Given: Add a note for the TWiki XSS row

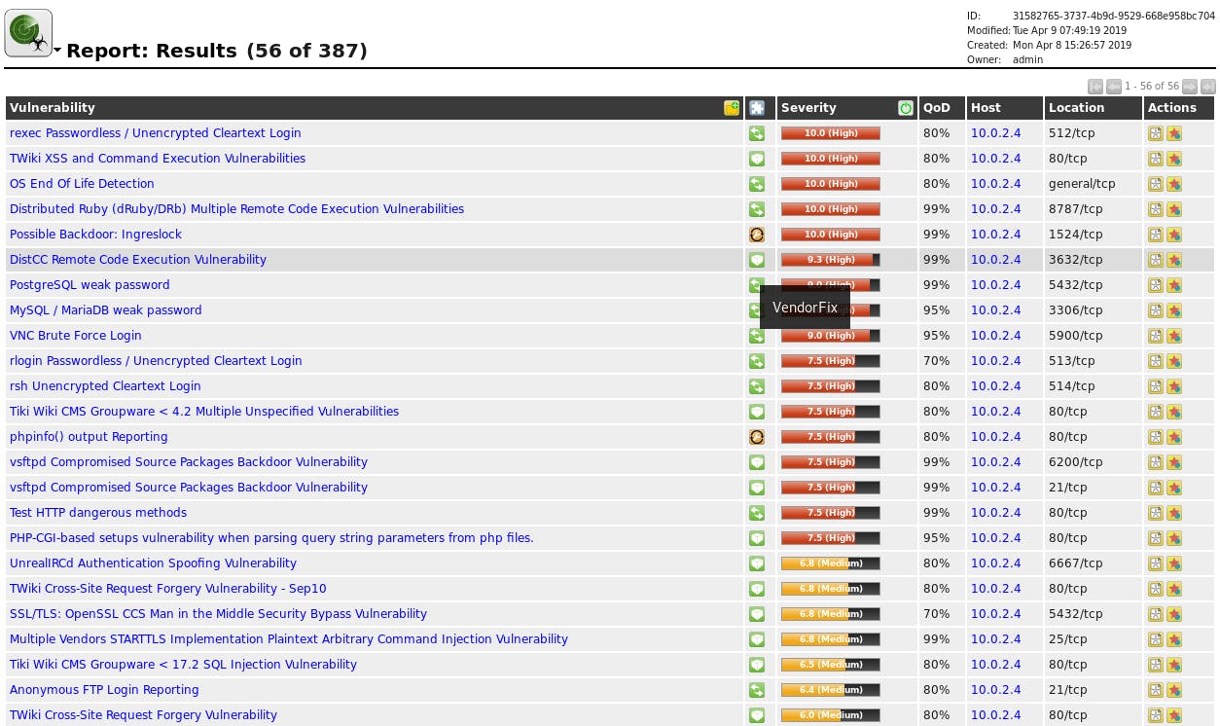Looking at the screenshot, I should 1156,159.
